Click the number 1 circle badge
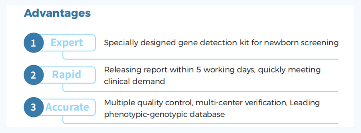 (33, 43)
